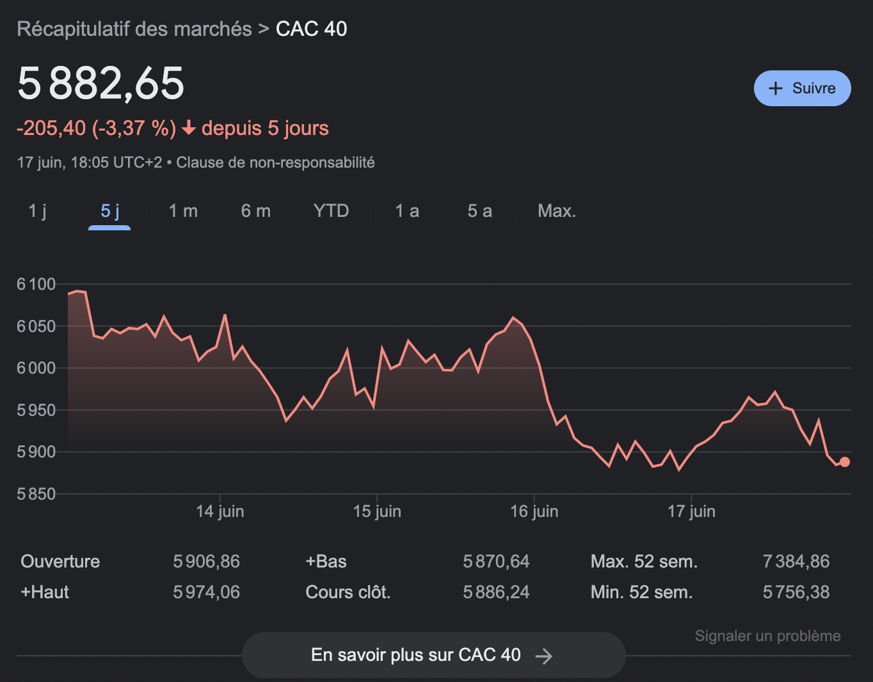The image size is (873, 682).
Task: Click the -205,40 (-3,37 %) change text
Action: (96, 128)
